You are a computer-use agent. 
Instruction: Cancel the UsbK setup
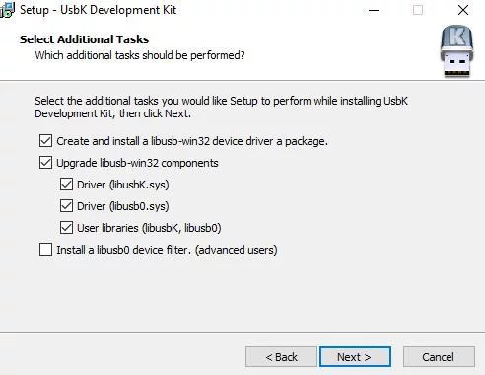[439, 357]
